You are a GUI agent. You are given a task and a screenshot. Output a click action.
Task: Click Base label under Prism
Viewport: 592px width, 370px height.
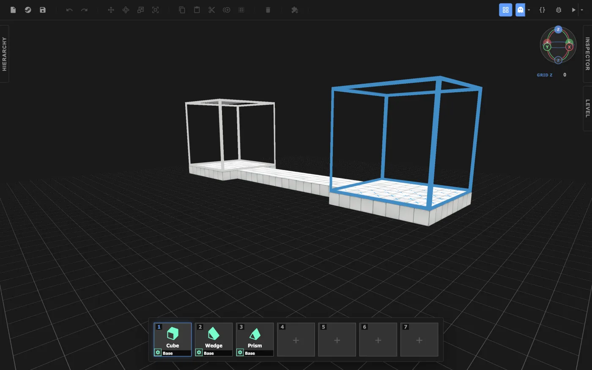(250, 354)
